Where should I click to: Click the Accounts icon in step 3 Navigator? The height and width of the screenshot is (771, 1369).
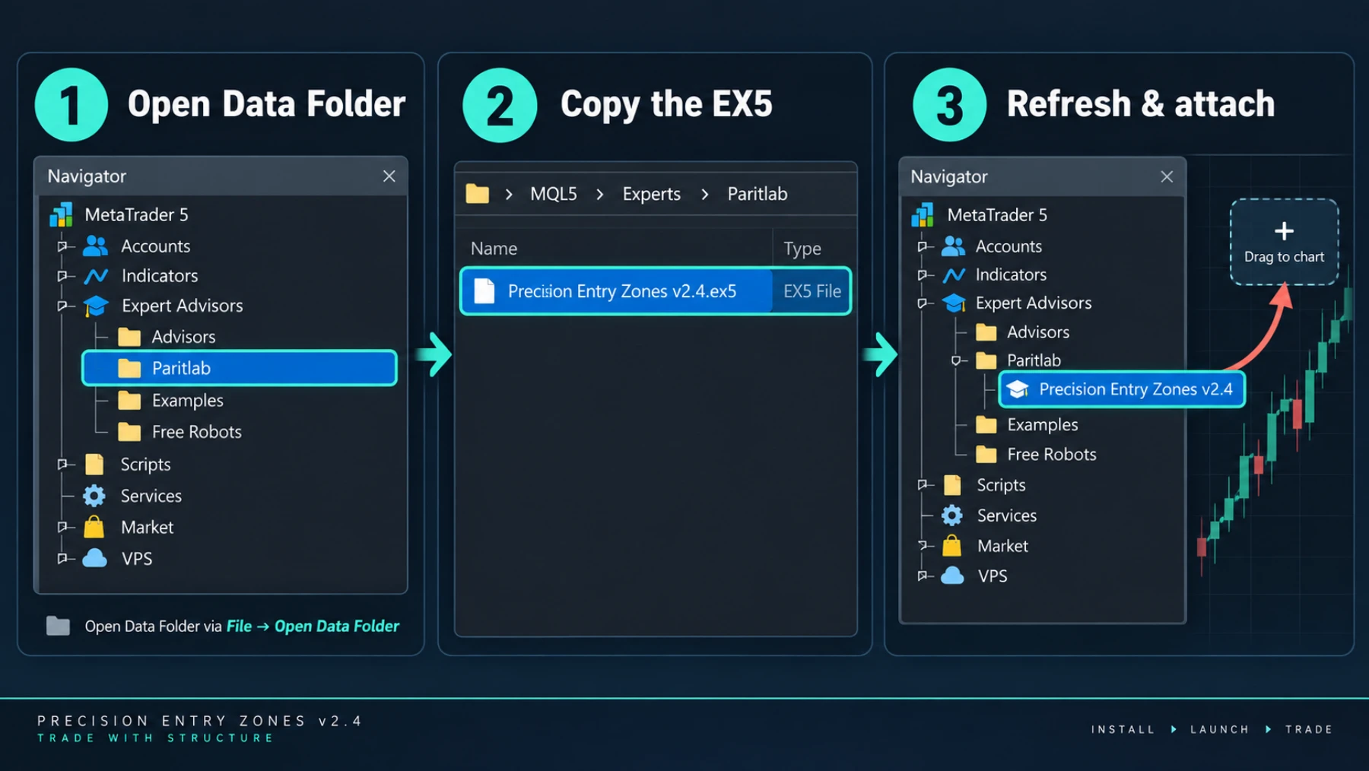click(953, 246)
